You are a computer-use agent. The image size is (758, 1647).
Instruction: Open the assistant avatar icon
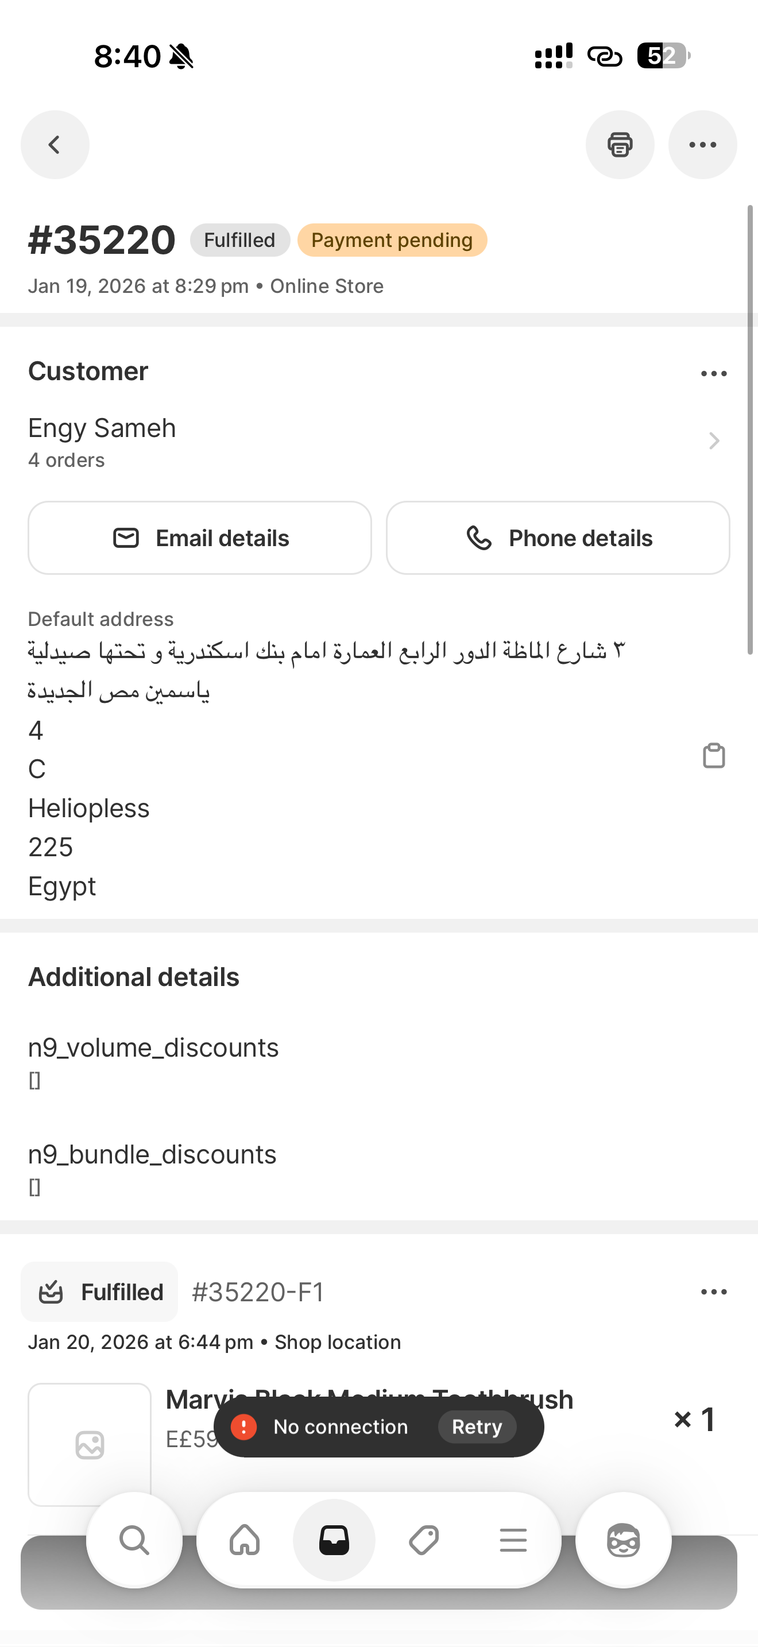(623, 1540)
